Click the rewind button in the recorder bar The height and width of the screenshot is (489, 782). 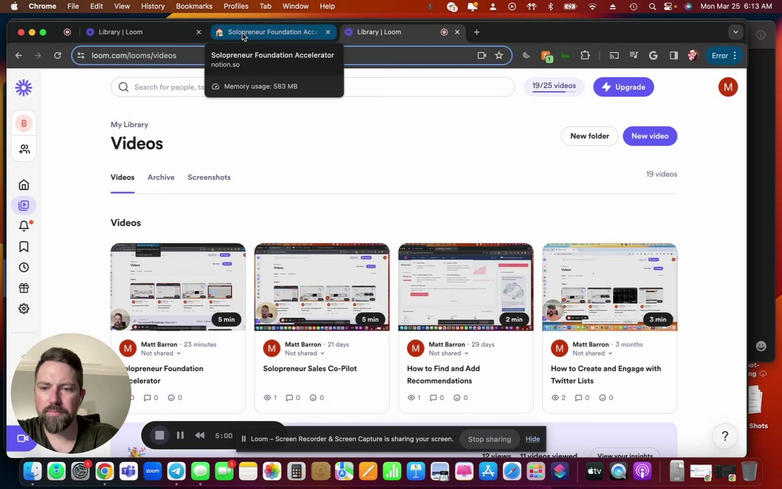(200, 435)
